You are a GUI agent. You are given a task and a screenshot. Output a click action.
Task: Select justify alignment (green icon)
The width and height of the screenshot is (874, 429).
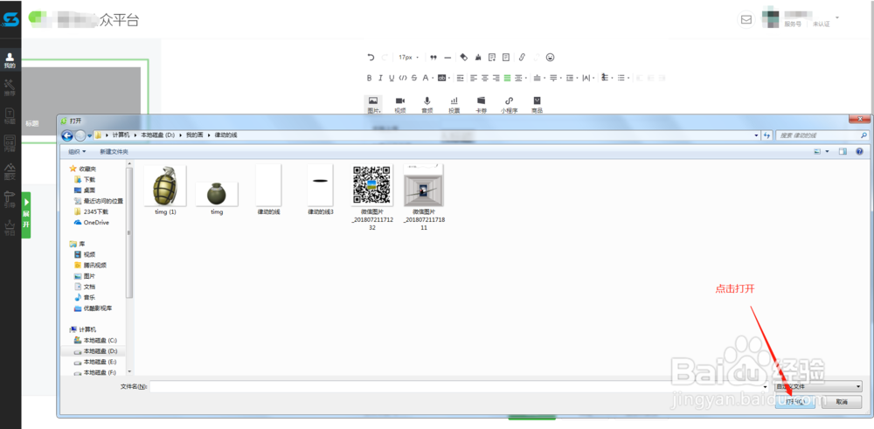tap(507, 78)
